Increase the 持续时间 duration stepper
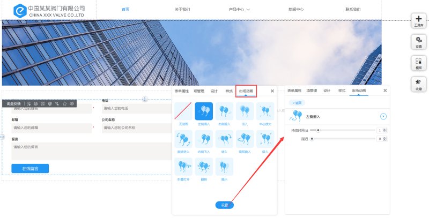The image size is (429, 218). click(x=384, y=129)
